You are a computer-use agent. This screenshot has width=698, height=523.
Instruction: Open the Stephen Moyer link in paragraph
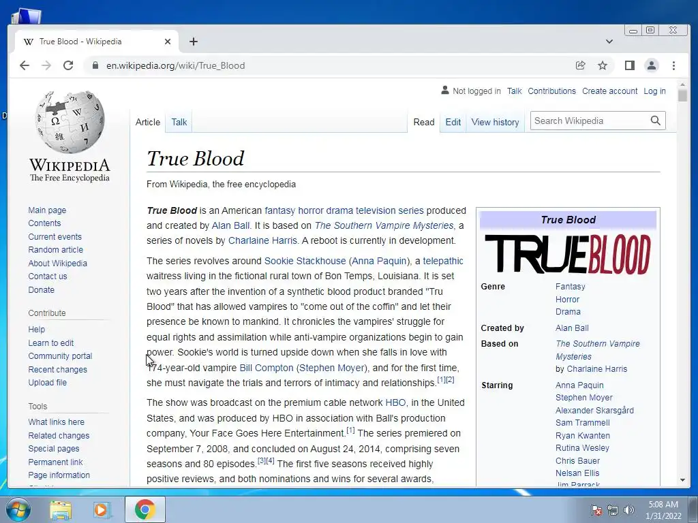point(332,368)
